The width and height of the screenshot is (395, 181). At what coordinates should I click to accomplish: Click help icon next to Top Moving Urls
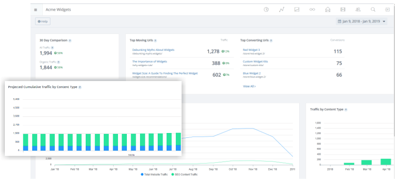pyautogui.click(x=155, y=41)
